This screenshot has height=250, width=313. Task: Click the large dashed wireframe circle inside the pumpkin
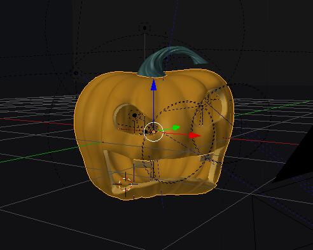pos(178,142)
